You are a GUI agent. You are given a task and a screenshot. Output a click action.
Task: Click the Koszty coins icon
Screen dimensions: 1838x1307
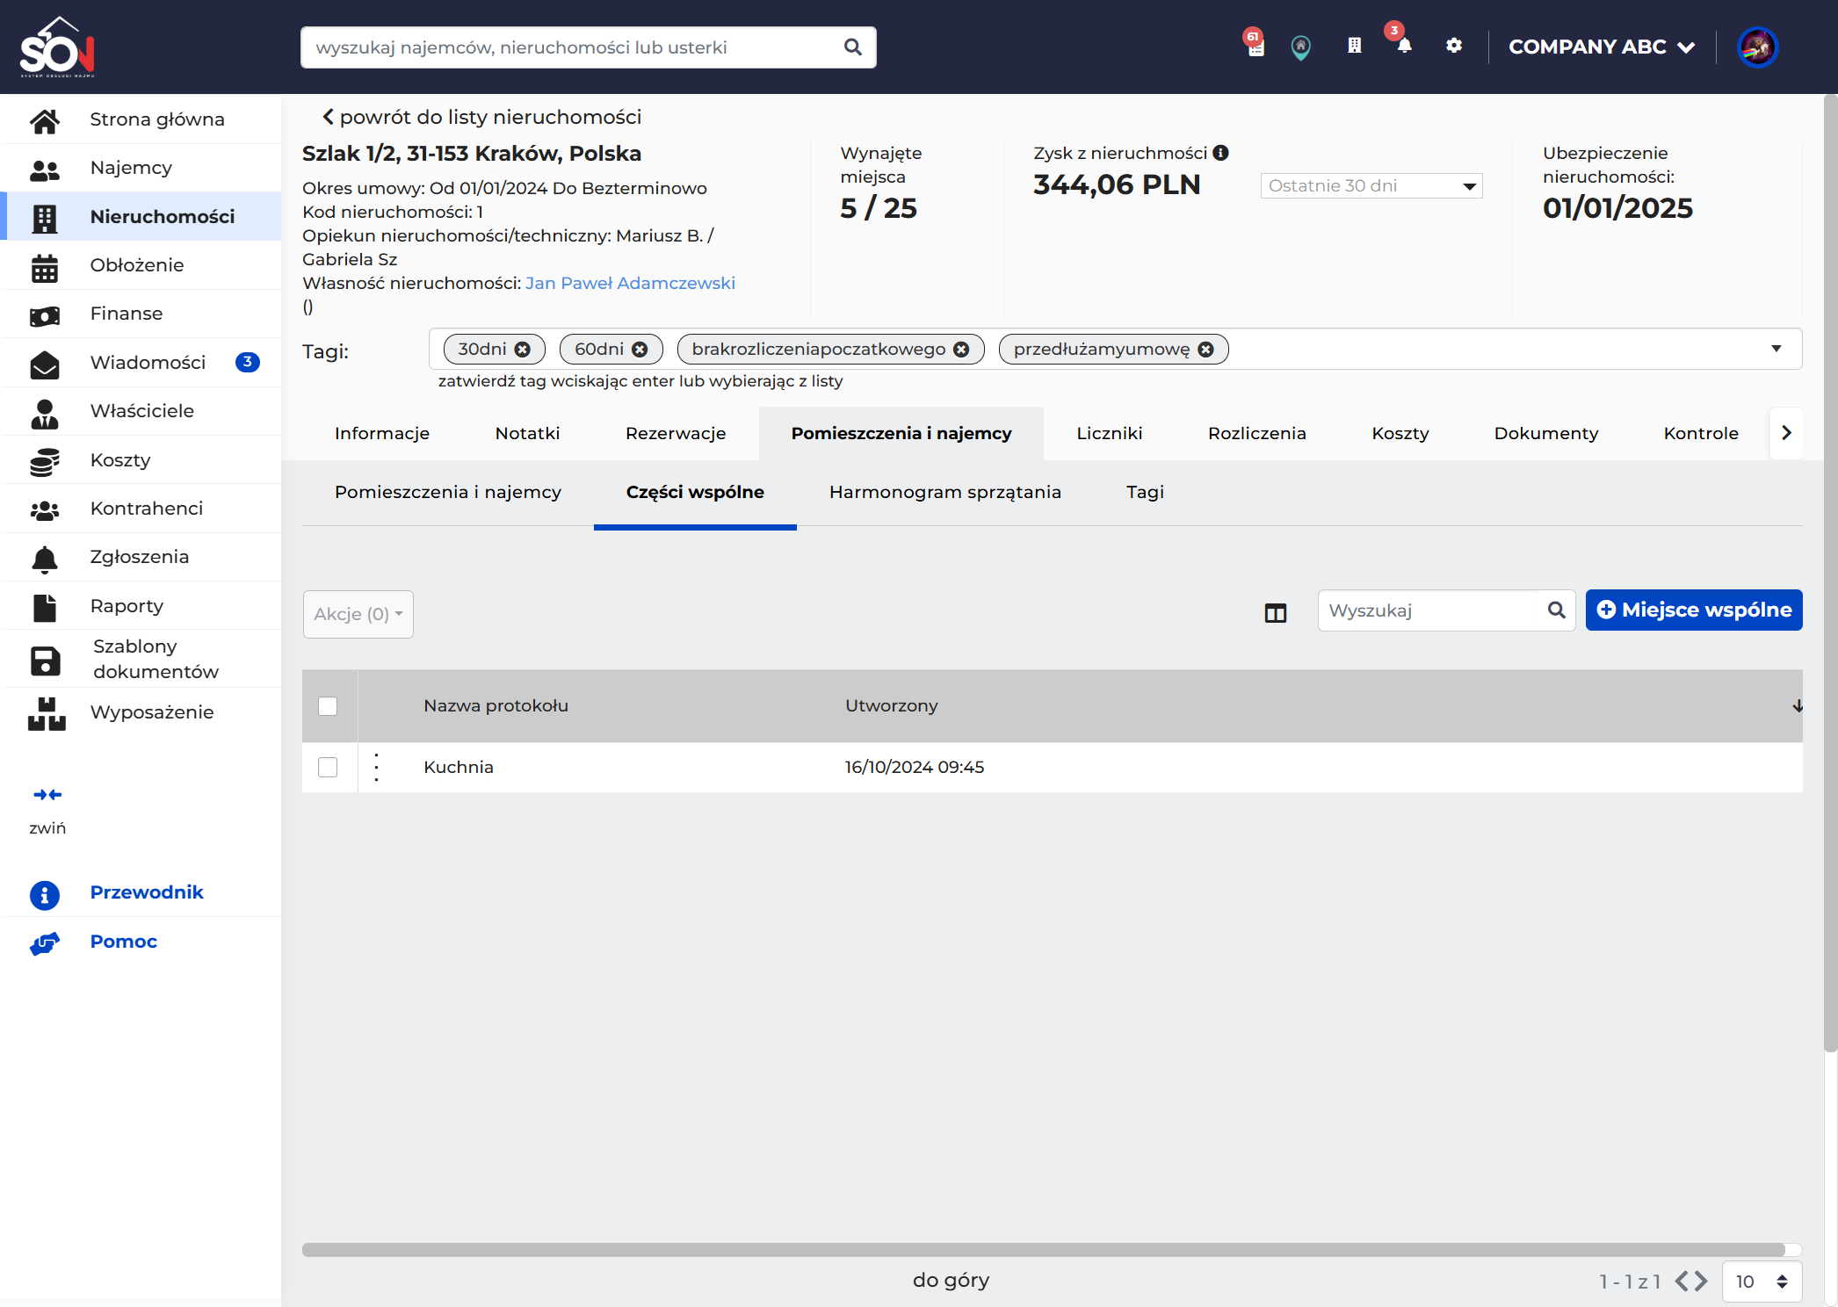45,461
